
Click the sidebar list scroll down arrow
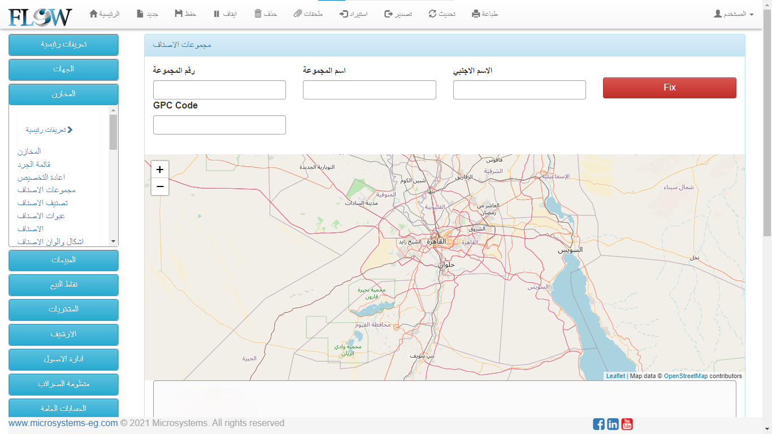(114, 241)
